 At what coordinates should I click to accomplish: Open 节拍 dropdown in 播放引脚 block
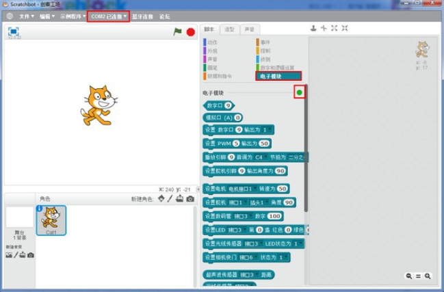pyautogui.click(x=297, y=157)
